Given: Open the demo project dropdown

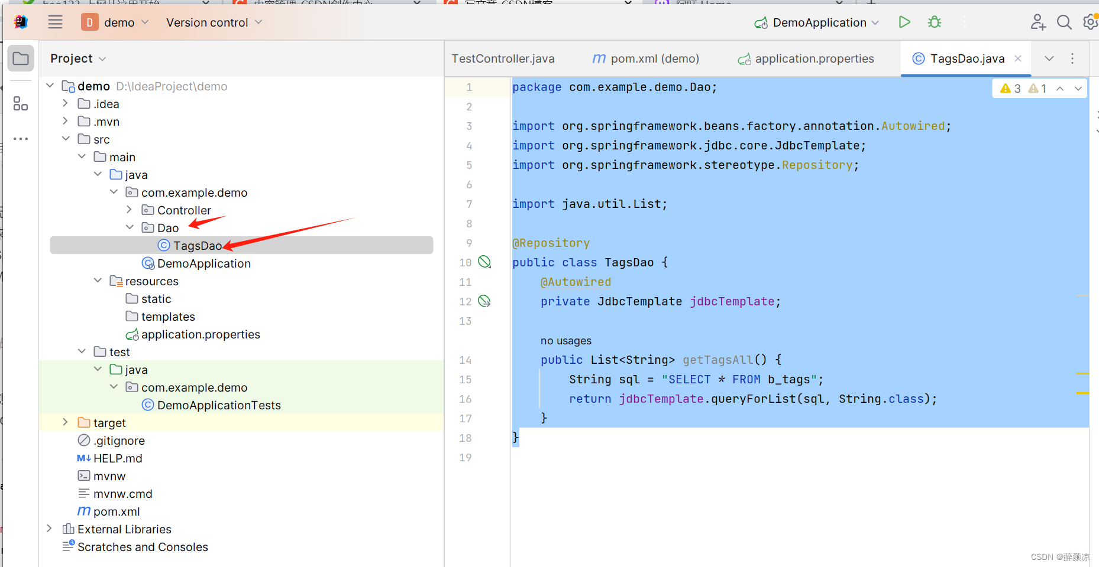Looking at the screenshot, I should coord(115,22).
